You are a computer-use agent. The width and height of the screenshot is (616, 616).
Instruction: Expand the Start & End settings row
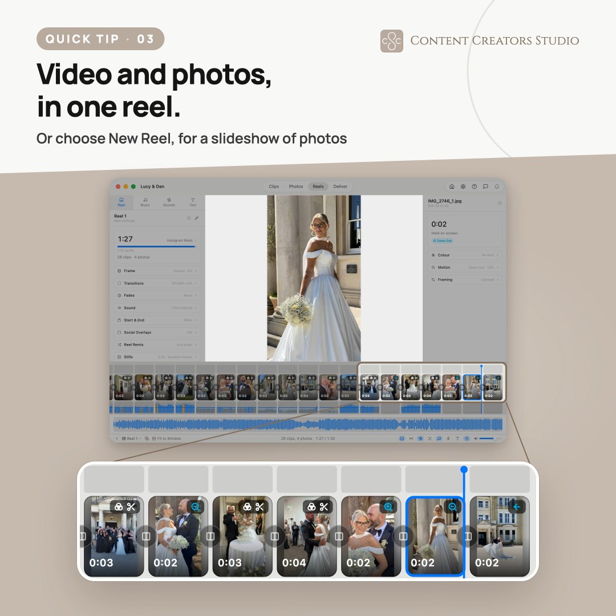[157, 320]
